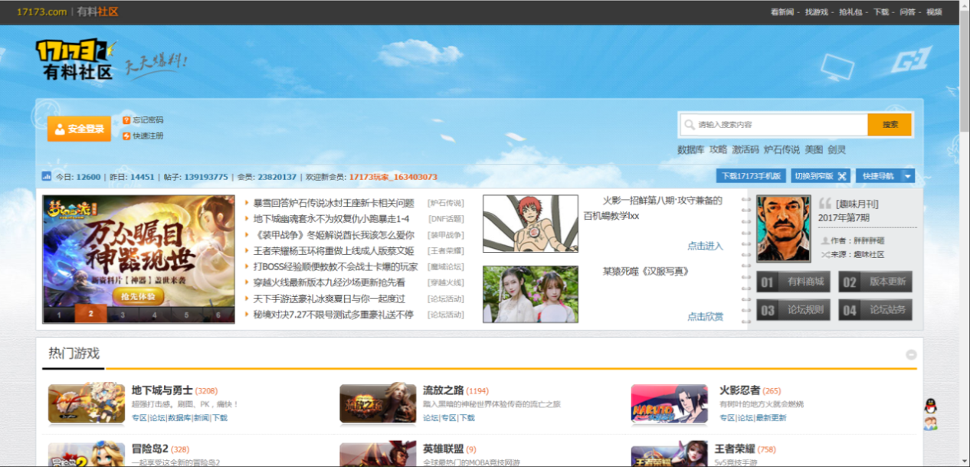Screen dimensions: 970x467
Task: Click the [魔域论坛] category tag
Action: coord(445,267)
